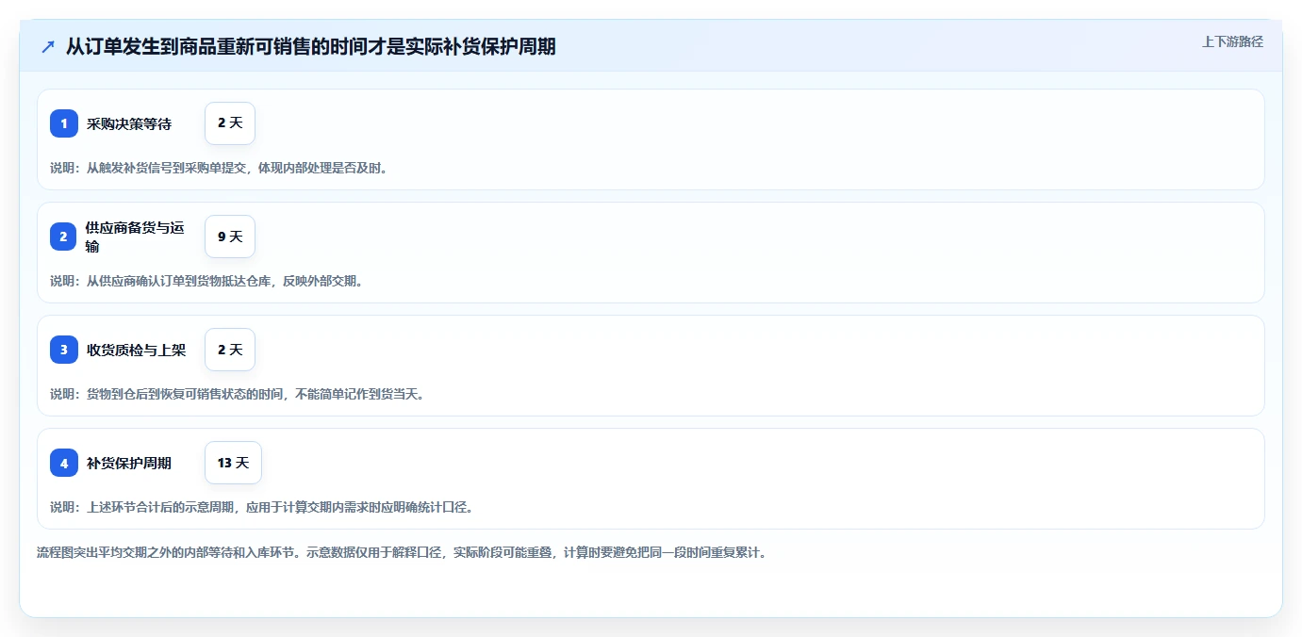Click the 上下游路径 label

point(1232,41)
